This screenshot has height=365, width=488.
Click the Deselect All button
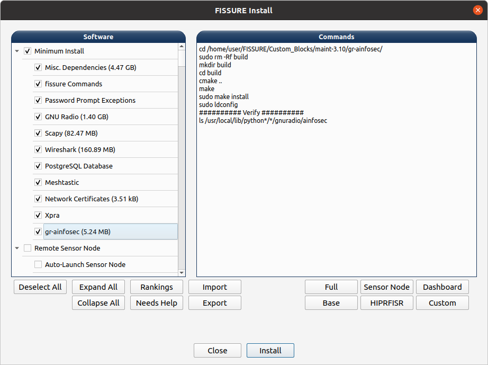40,287
